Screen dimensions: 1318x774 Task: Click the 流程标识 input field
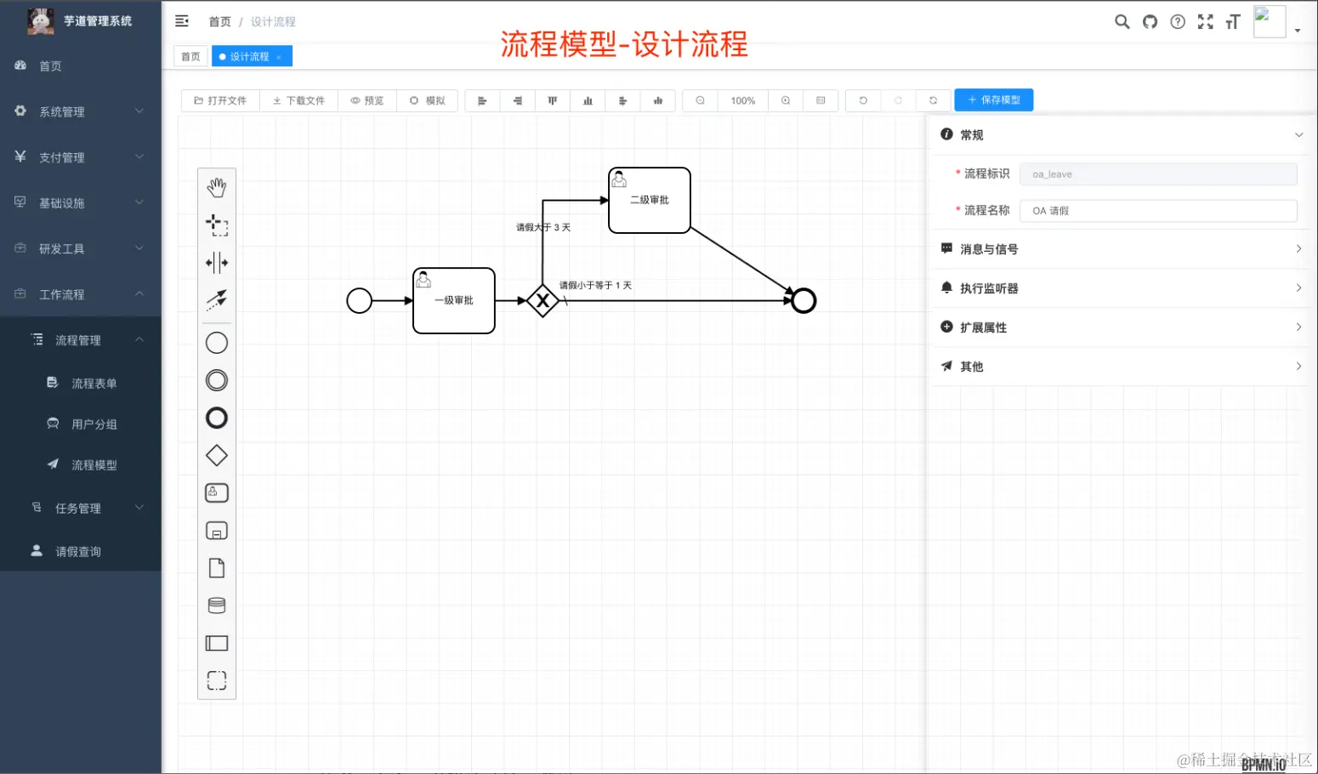tap(1158, 174)
